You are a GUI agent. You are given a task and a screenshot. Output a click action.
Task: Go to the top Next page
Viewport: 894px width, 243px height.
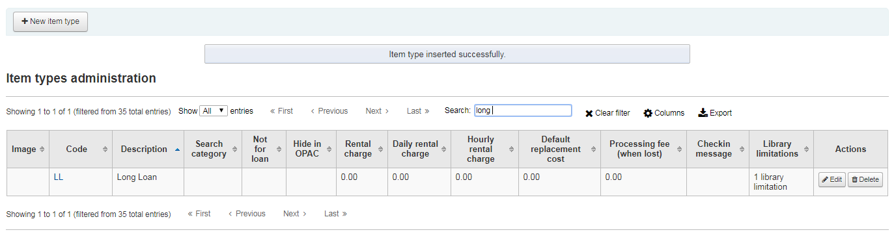click(x=377, y=111)
